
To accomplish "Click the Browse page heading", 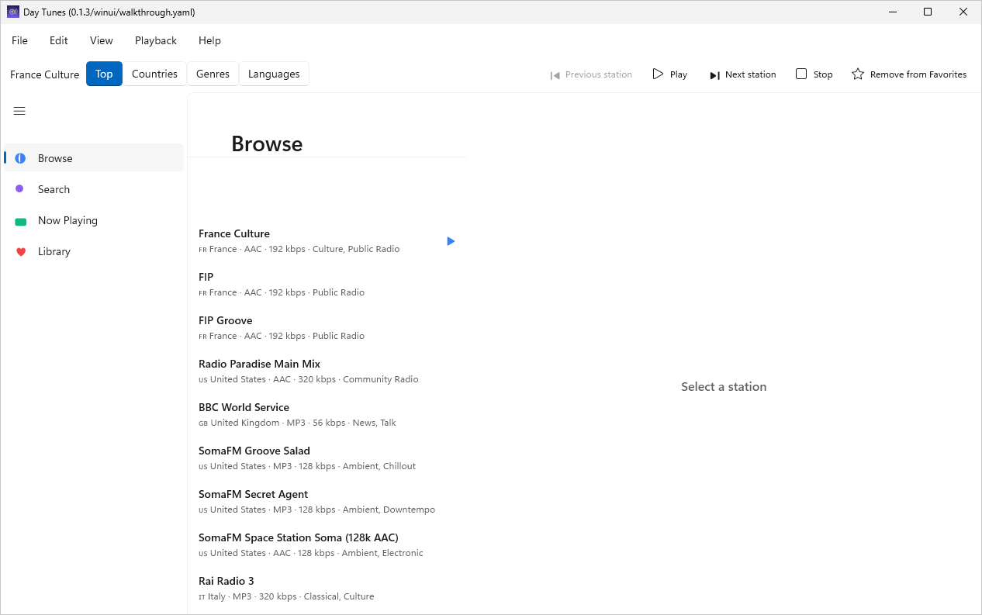I will click(267, 144).
